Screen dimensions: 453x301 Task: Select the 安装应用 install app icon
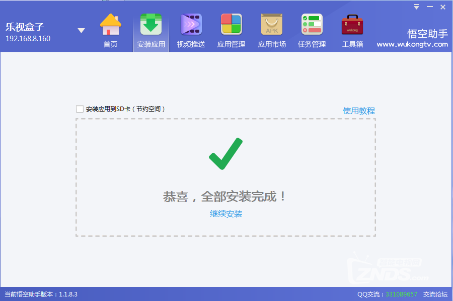(151, 25)
